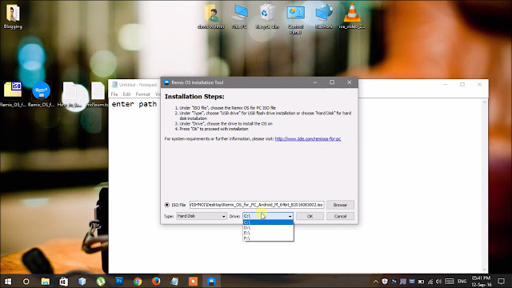
Task: Choose E:\ in the drive list
Action: 268,233
